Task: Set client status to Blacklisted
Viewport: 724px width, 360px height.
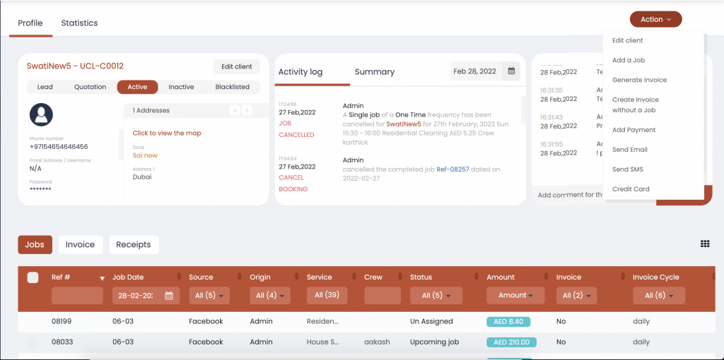Action: (232, 87)
